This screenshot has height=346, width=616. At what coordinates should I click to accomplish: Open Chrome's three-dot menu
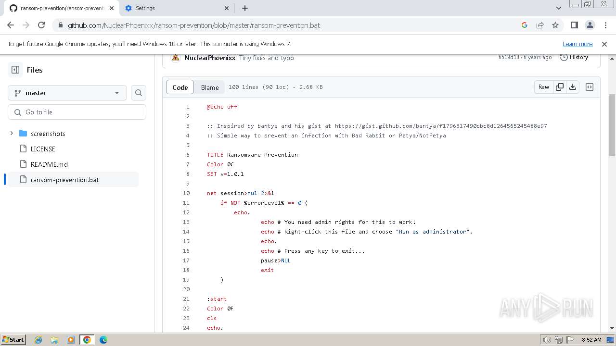[605, 25]
